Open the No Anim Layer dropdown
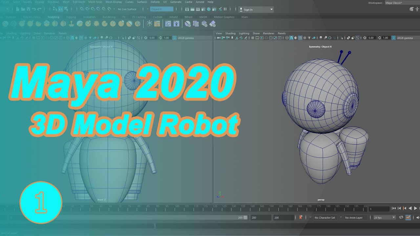The width and height of the screenshot is (420, 236). click(355, 217)
